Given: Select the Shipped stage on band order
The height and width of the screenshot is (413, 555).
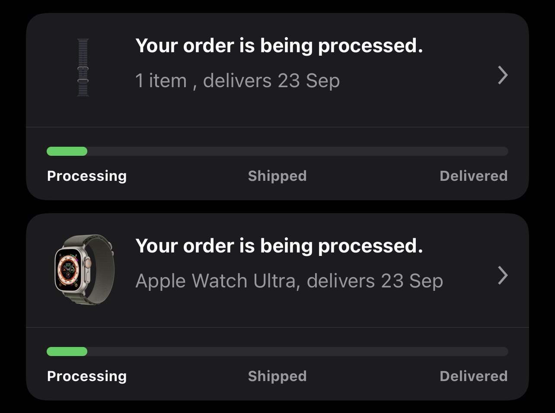Looking at the screenshot, I should (277, 176).
